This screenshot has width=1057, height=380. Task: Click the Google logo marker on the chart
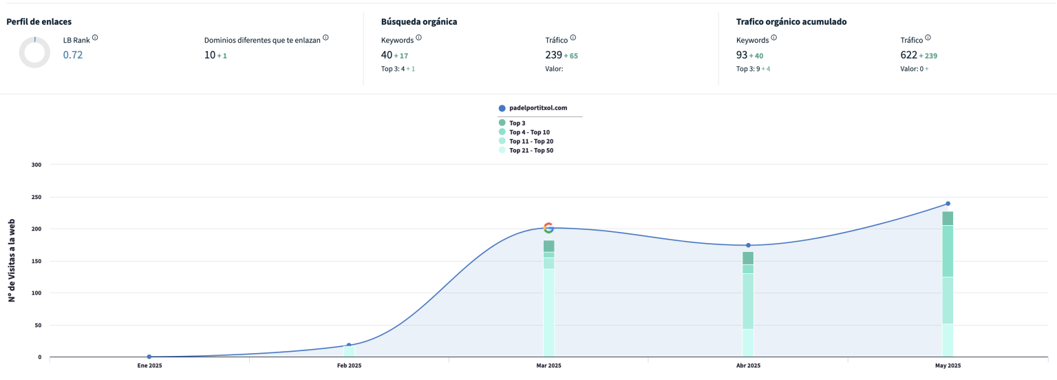(x=548, y=228)
